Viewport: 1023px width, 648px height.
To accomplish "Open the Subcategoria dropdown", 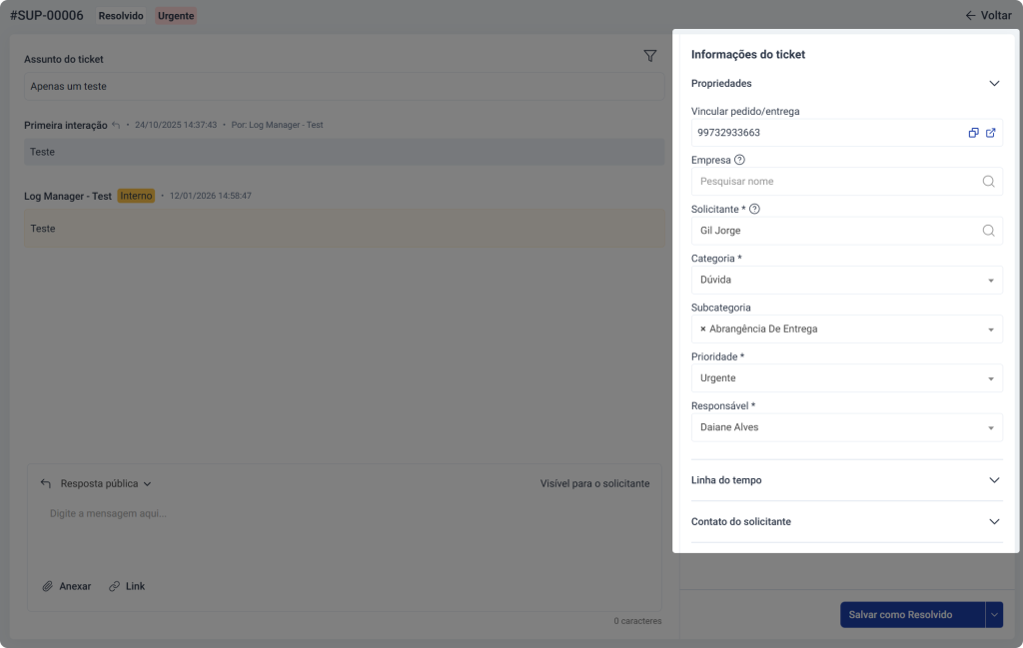I will point(899,328).
